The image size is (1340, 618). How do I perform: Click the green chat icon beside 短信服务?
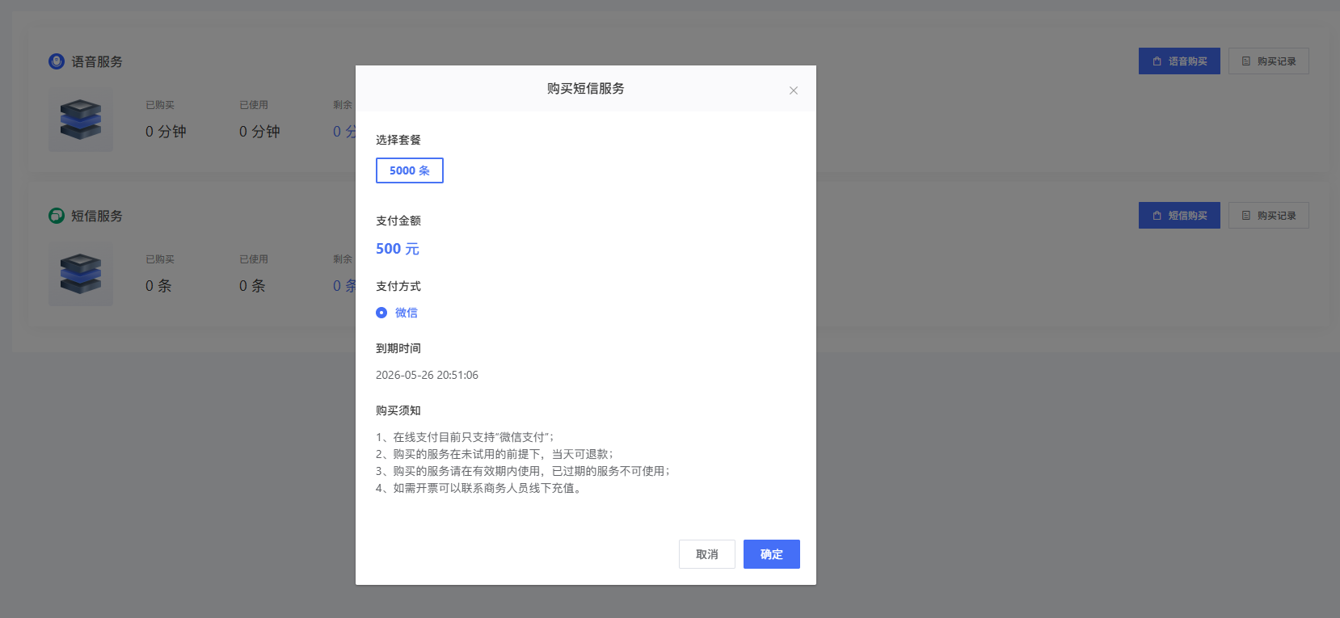(57, 216)
